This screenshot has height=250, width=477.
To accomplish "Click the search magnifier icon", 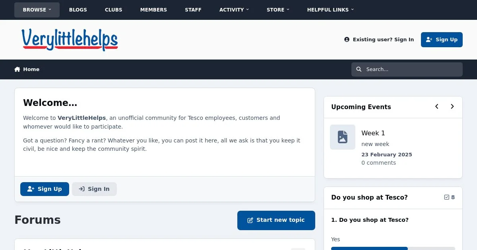I will (x=359, y=69).
